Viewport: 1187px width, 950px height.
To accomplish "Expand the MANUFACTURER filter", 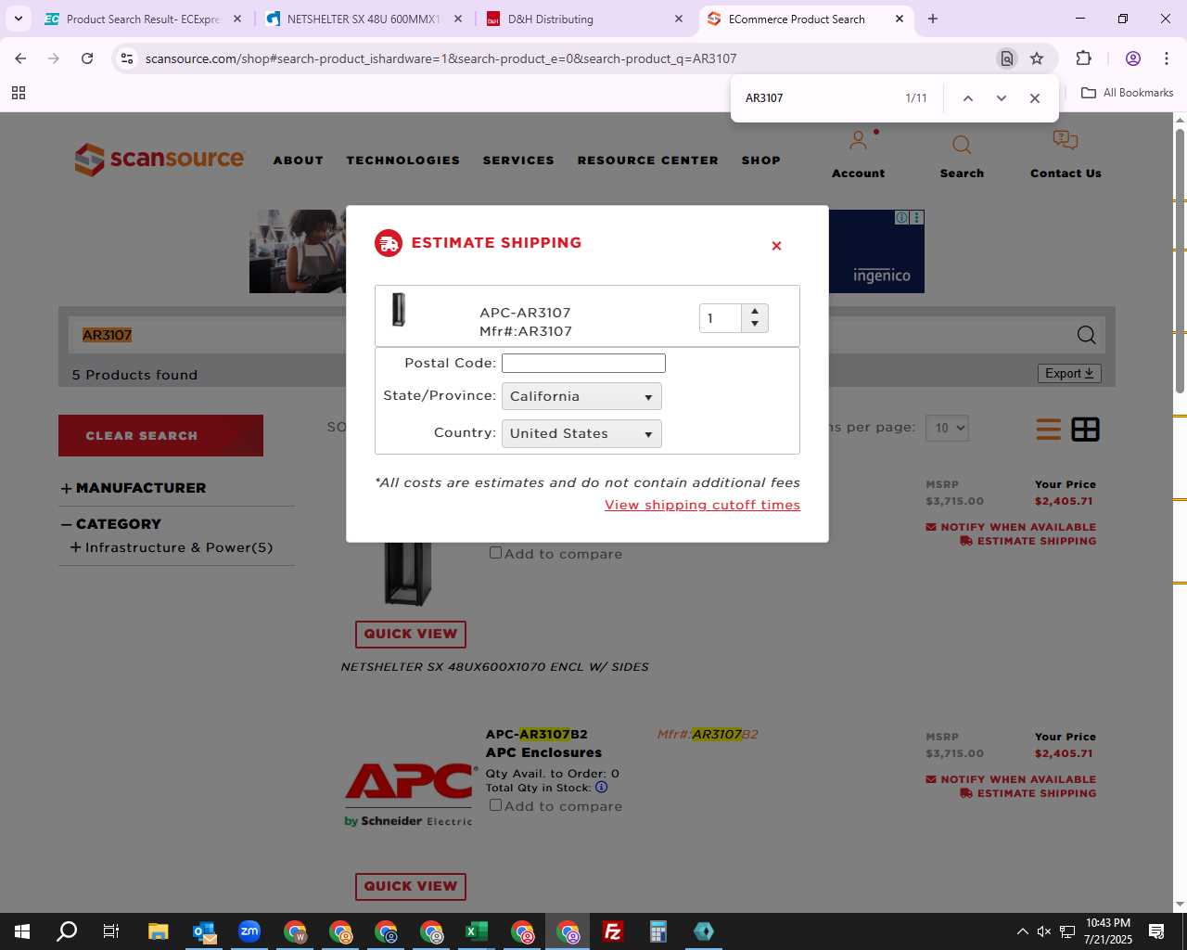I will tap(134, 488).
